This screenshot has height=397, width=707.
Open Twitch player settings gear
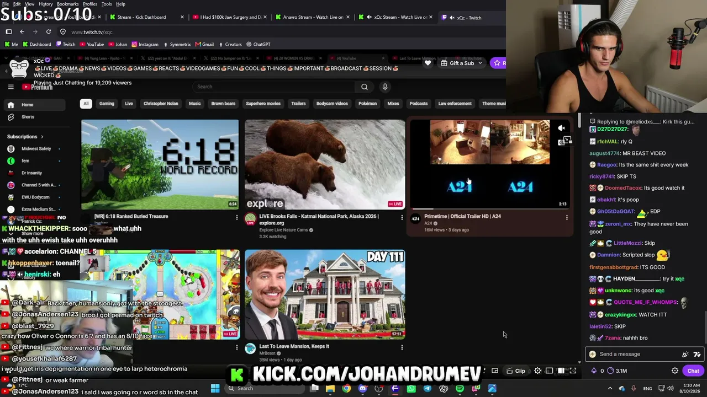[537, 371]
